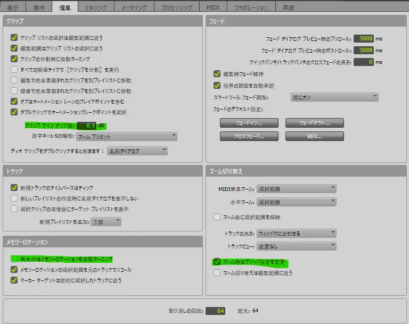
Task: Click the フェードイン... button
Action: [249, 123]
